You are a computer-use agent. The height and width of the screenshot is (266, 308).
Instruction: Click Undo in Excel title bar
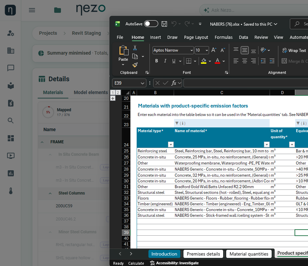[174, 24]
